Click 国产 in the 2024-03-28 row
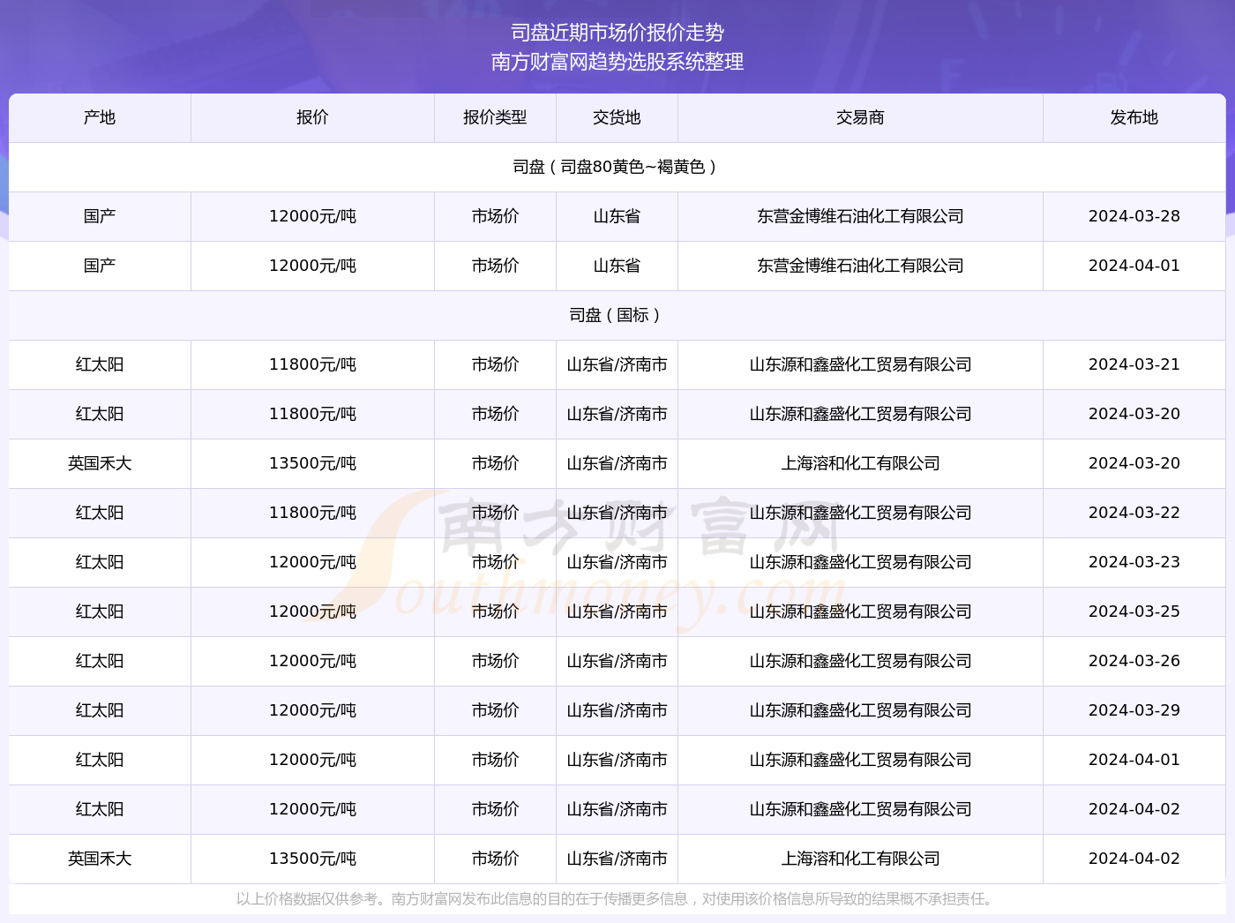 (100, 216)
